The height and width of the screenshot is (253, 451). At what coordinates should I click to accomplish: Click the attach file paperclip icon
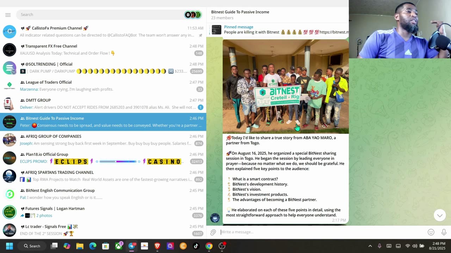213,232
